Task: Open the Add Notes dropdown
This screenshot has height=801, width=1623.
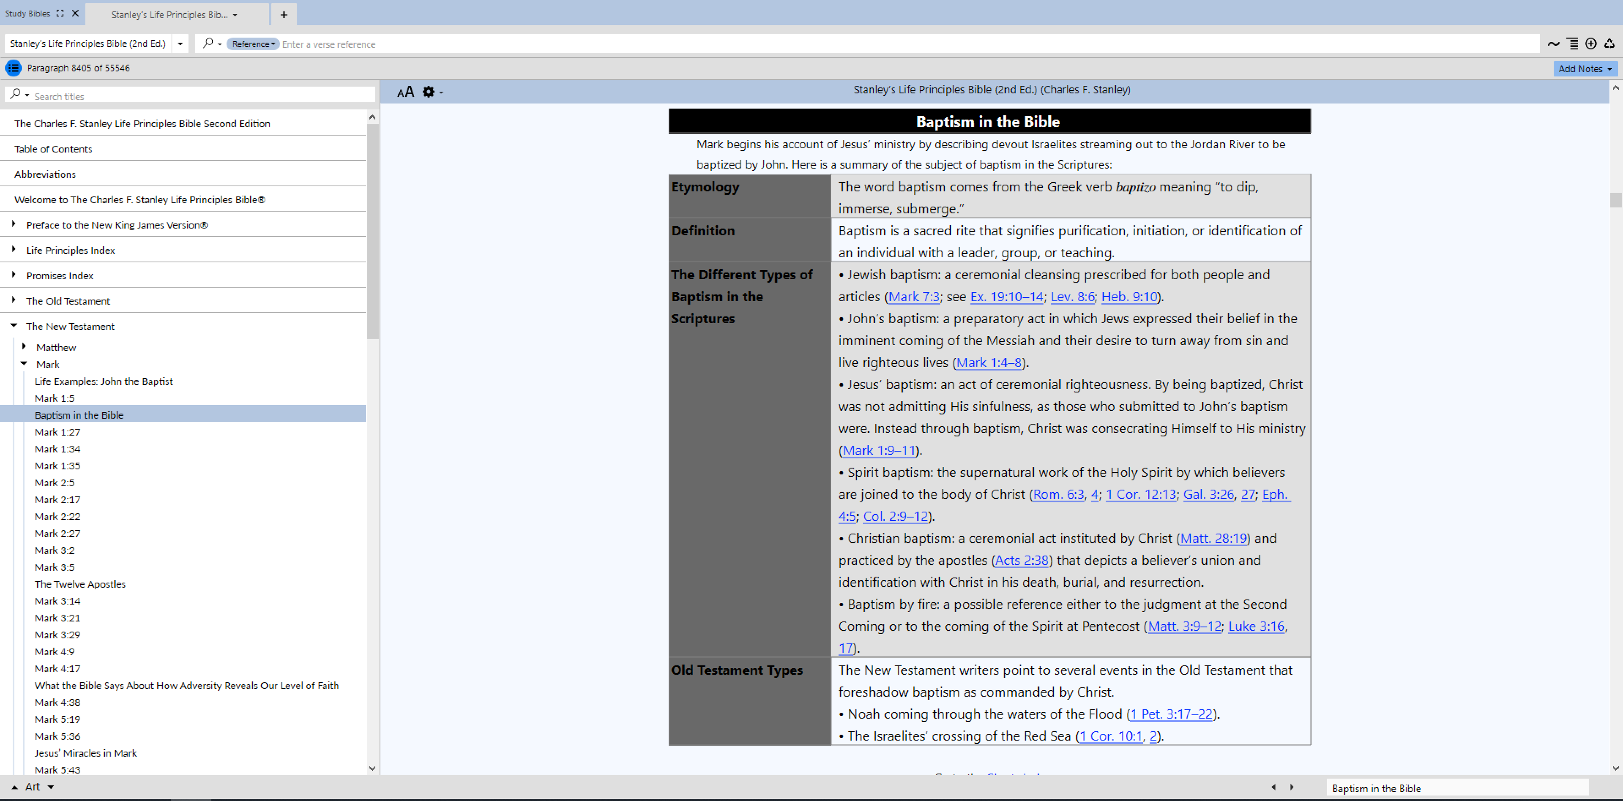Action: [1585, 68]
